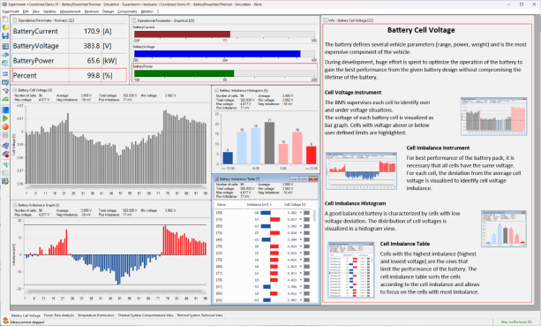Screen dimensions: 541x326
Task: Click the Cell Imbalance Histogram thumbnail image
Action: pyautogui.click(x=504, y=229)
